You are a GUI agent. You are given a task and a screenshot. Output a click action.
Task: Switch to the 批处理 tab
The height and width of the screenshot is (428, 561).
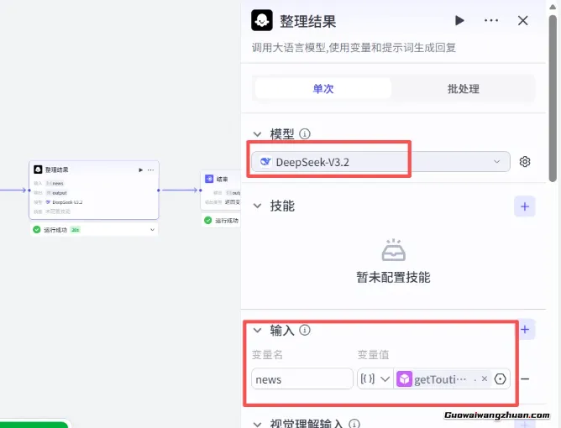click(464, 88)
